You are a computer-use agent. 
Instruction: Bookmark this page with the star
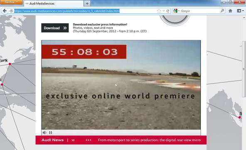point(159,11)
